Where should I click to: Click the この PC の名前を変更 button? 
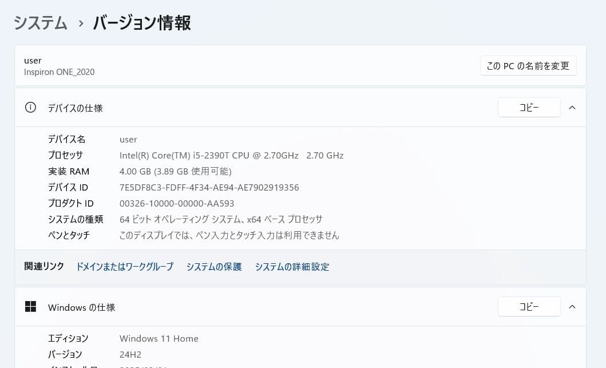click(528, 65)
